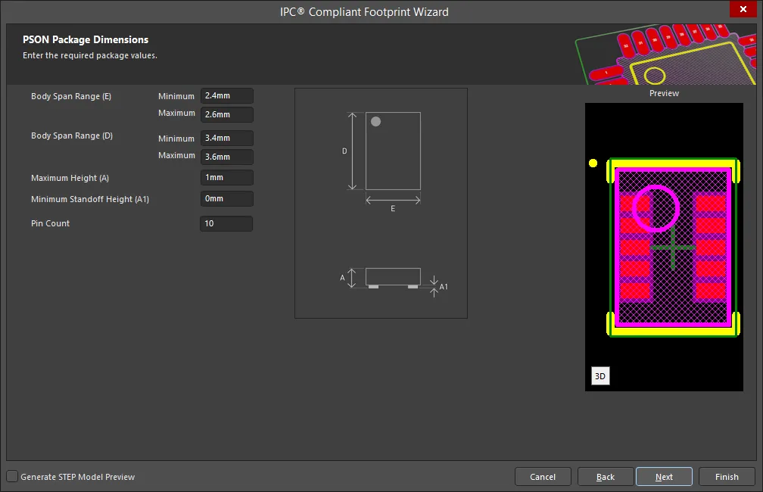Click the 'IPC® Compliant Footprint Wizard' title
Screen dimensions: 763x492
(x=364, y=11)
